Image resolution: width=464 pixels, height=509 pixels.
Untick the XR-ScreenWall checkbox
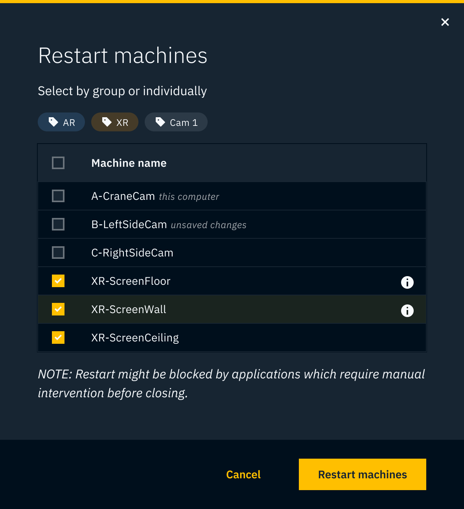(58, 309)
